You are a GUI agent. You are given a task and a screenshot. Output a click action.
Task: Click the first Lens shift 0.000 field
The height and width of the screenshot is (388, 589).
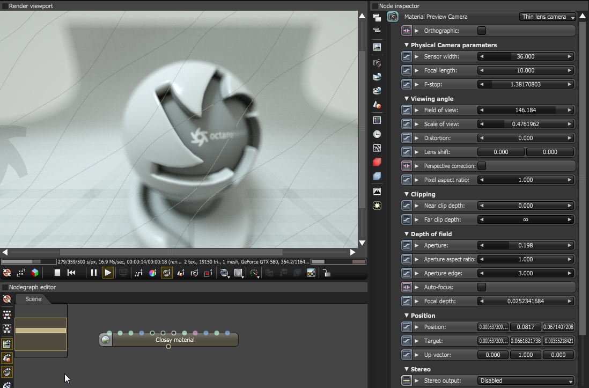[500, 152]
